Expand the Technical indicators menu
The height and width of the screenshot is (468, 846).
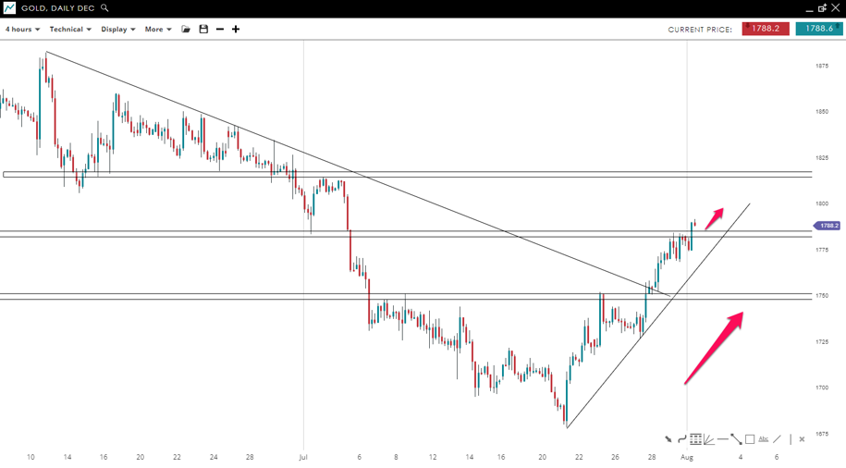pos(70,30)
